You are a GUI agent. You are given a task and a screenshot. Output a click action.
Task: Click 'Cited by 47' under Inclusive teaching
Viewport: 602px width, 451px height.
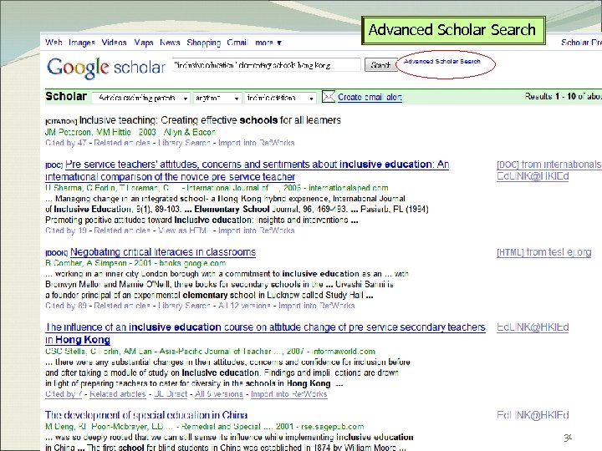(x=66, y=143)
